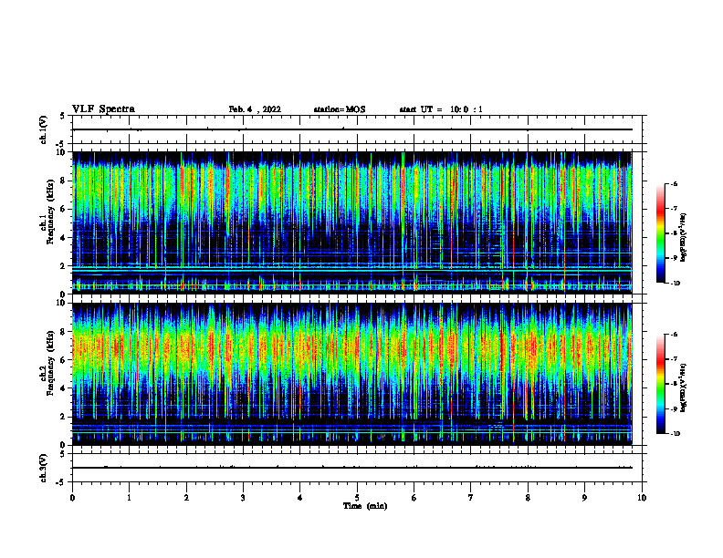Click the "ch.3(V)" axis label of bottom waveform strip
The image size is (723, 558).
click(44, 468)
